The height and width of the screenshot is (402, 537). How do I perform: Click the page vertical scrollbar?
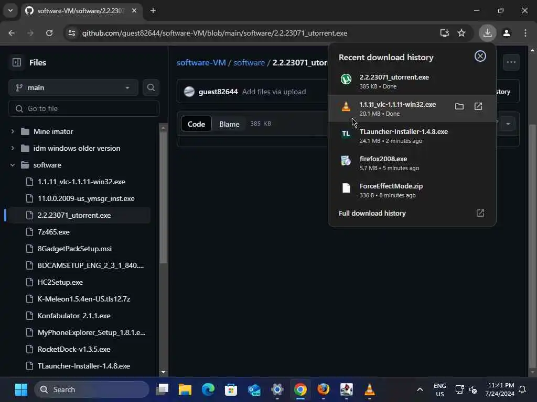pos(532,246)
